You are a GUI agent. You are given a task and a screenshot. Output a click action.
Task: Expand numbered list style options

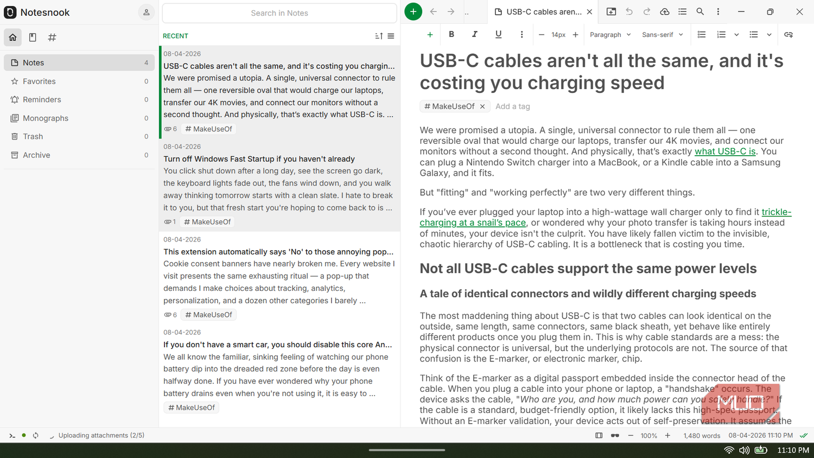pos(736,35)
